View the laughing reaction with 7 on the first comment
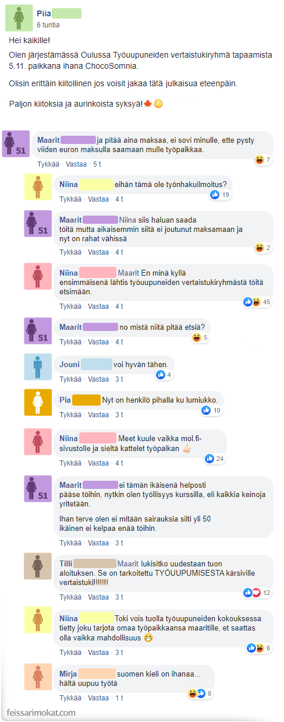This screenshot has width=284, height=722. [x=263, y=159]
